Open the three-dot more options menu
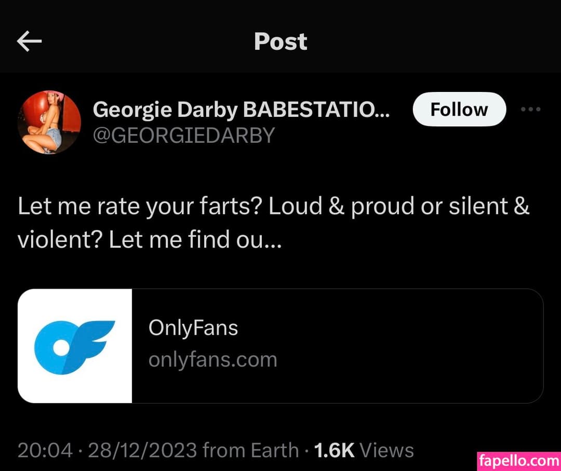The image size is (561, 471). tap(530, 110)
